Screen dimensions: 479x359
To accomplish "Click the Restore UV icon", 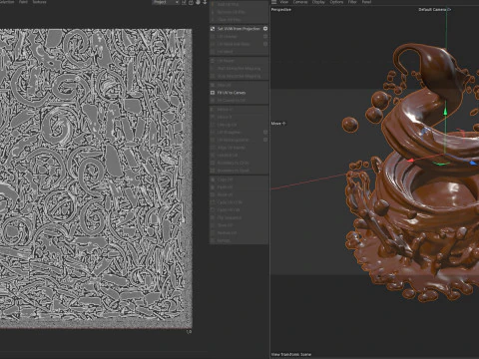I will click(213, 232).
